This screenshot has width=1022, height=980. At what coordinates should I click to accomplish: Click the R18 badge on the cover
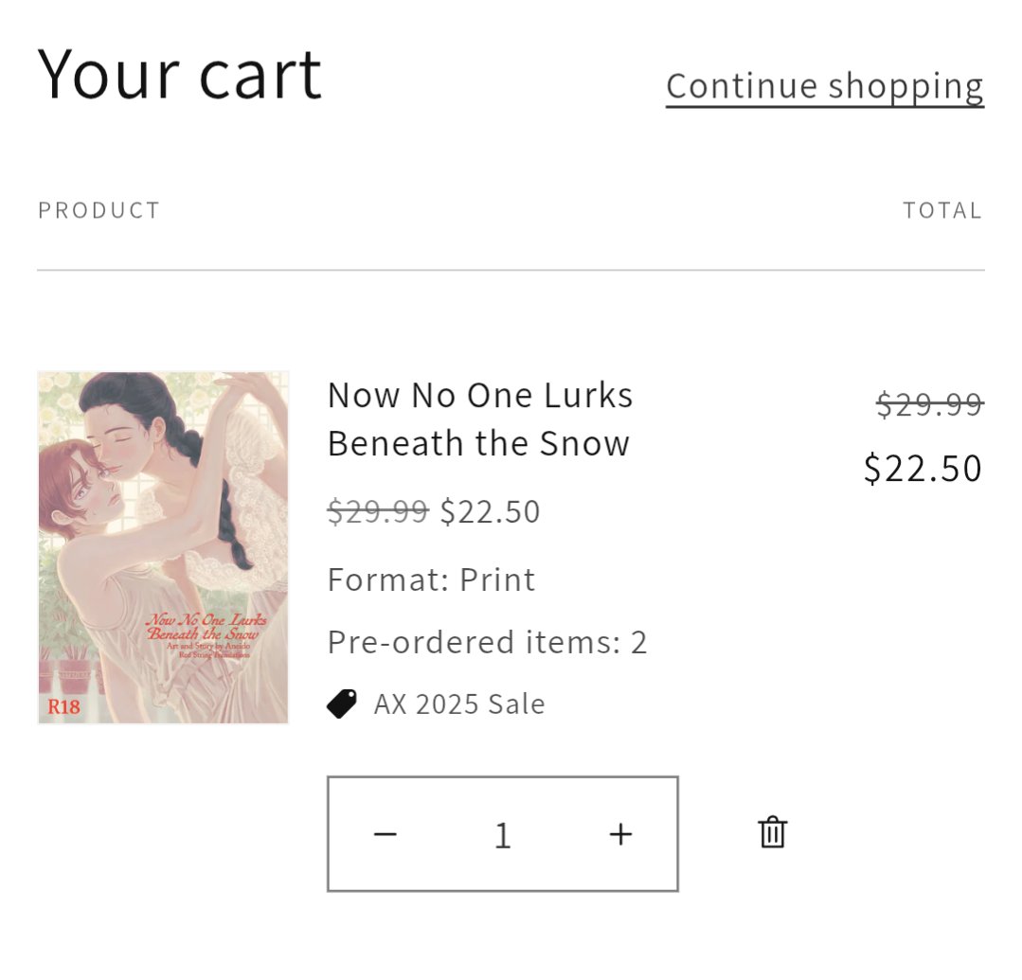pyautogui.click(x=63, y=706)
